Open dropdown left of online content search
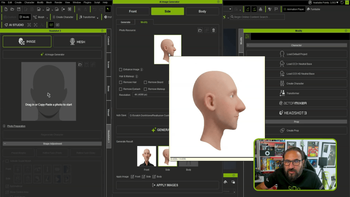Viewport: 350px width, 197px height. click(228, 17)
